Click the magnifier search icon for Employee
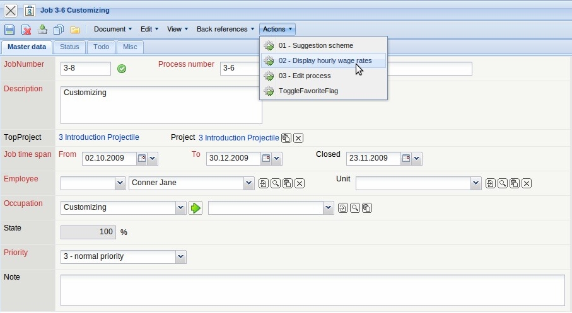 (276, 183)
